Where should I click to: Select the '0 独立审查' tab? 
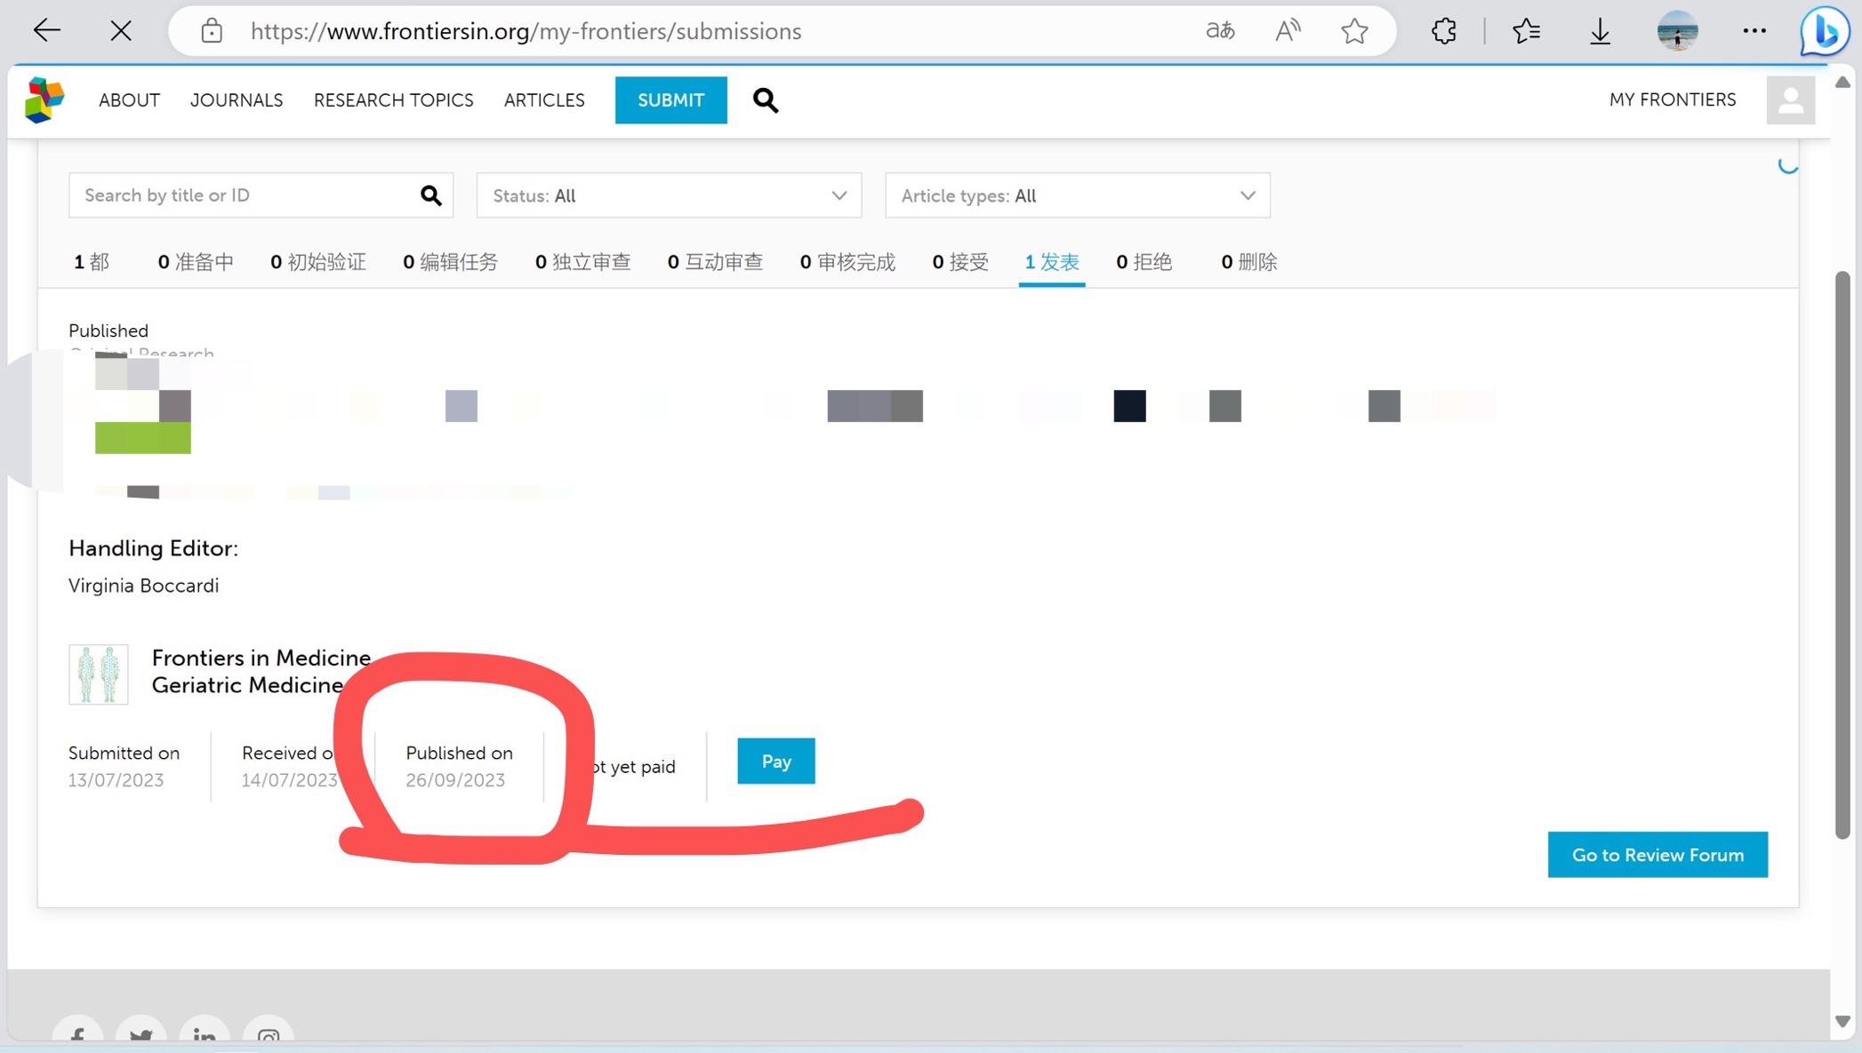583,262
